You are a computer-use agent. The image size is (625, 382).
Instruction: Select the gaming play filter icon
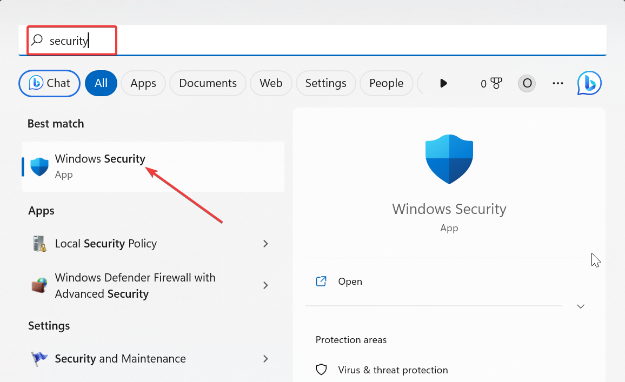pyautogui.click(x=443, y=83)
